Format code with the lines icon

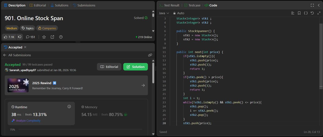(293, 13)
